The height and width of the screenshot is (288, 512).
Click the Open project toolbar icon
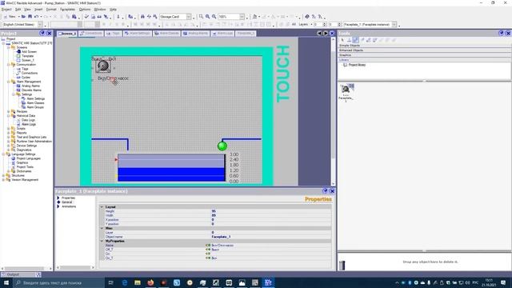[x=23, y=17]
